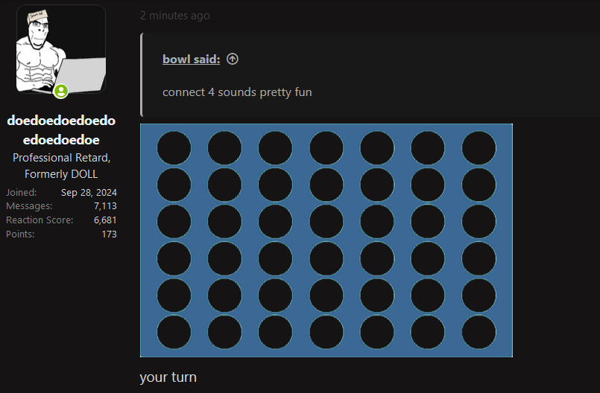600x393 pixels.
Task: Click the '2 minutes ago' post timestamp
Action: point(175,16)
